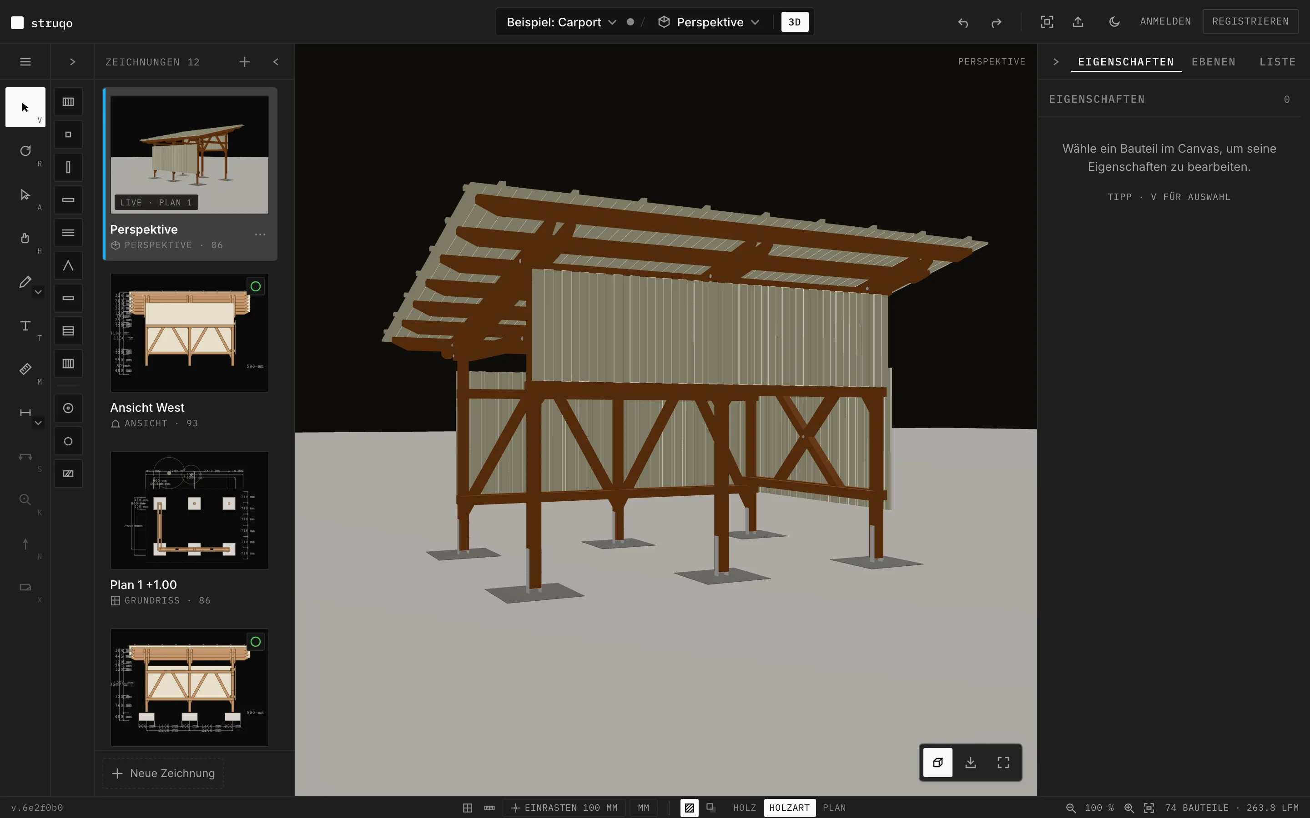Select the magnifier tool (K)

click(x=25, y=500)
